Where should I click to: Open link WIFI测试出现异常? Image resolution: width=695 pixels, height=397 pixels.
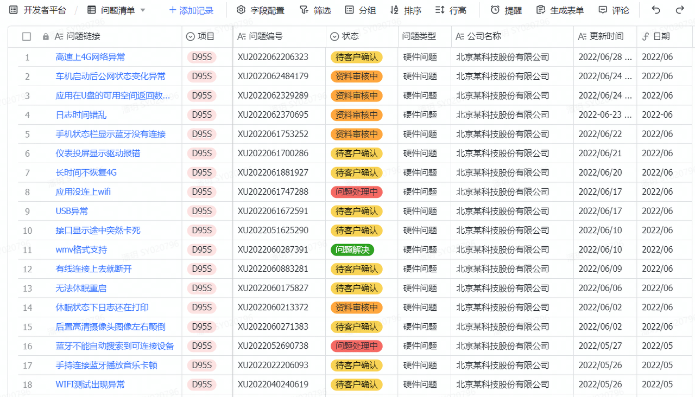point(90,385)
